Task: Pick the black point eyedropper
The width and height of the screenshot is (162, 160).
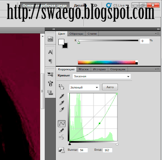Action: click(62, 96)
